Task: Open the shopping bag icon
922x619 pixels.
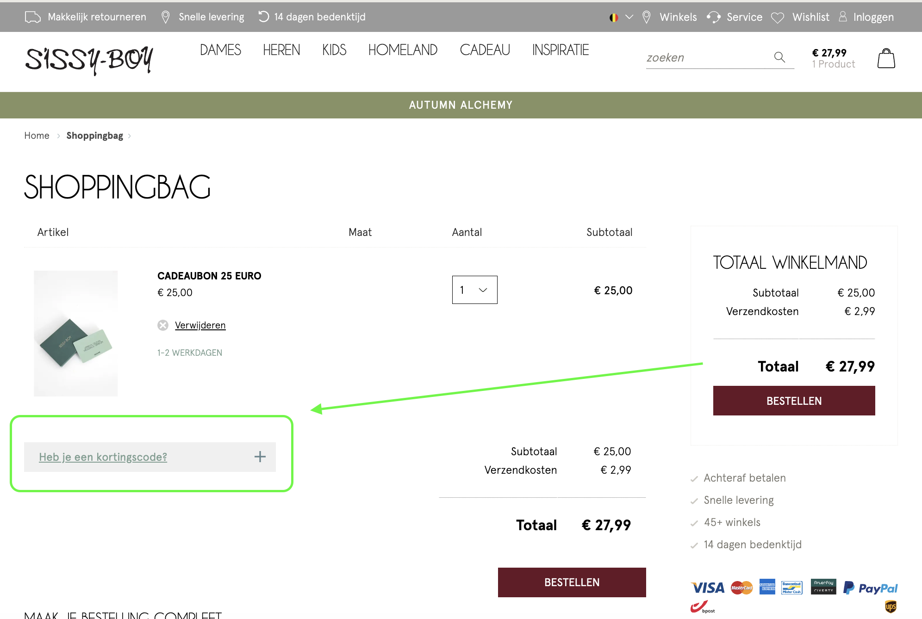Action: click(886, 58)
